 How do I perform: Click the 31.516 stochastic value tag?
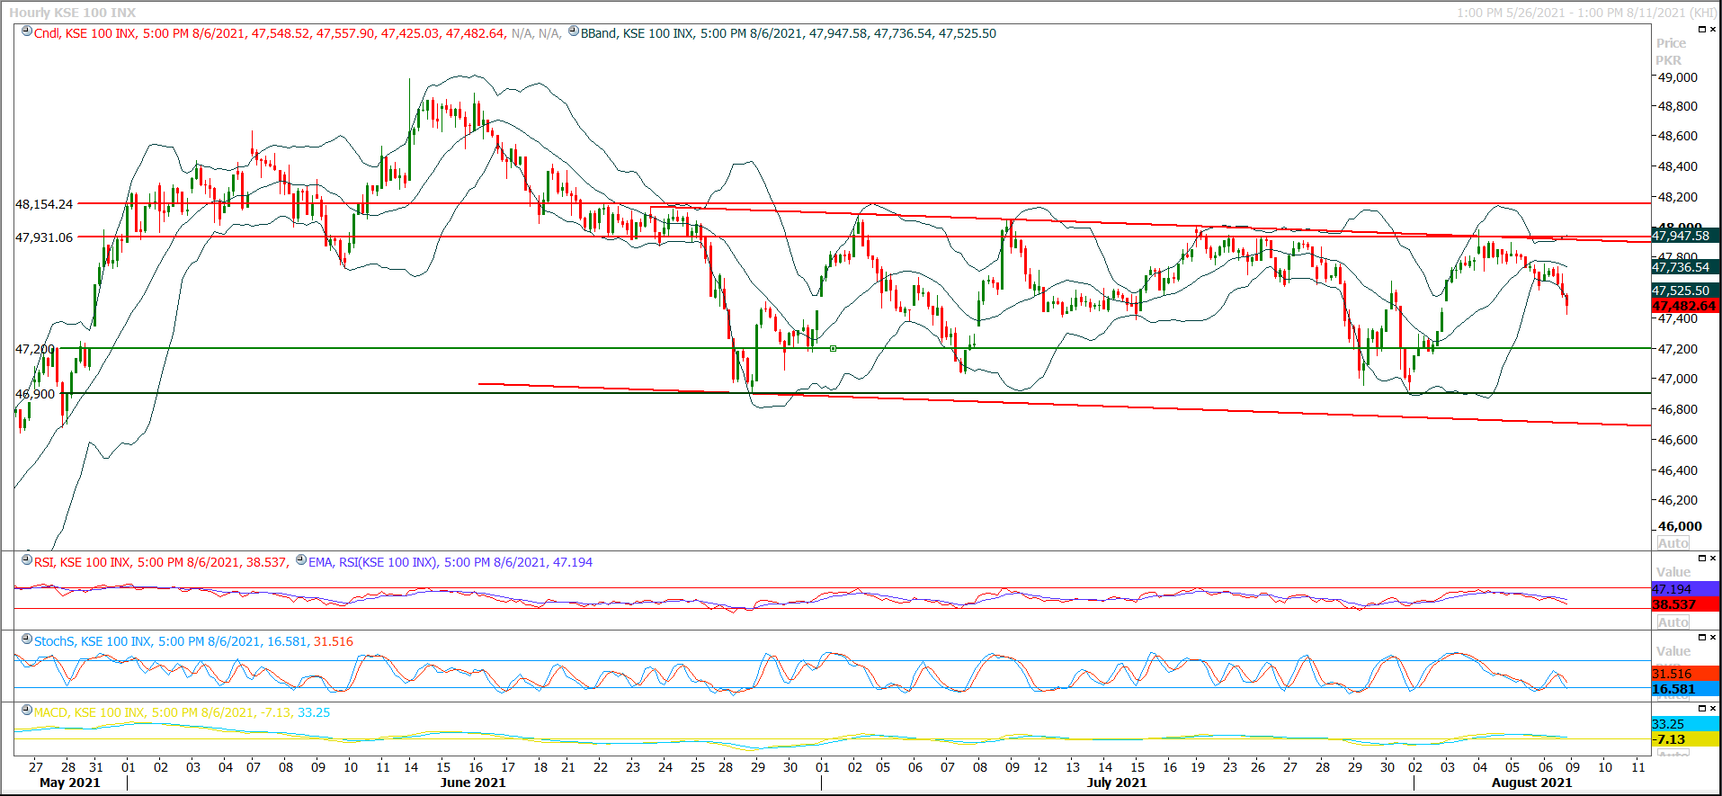[x=1685, y=674]
